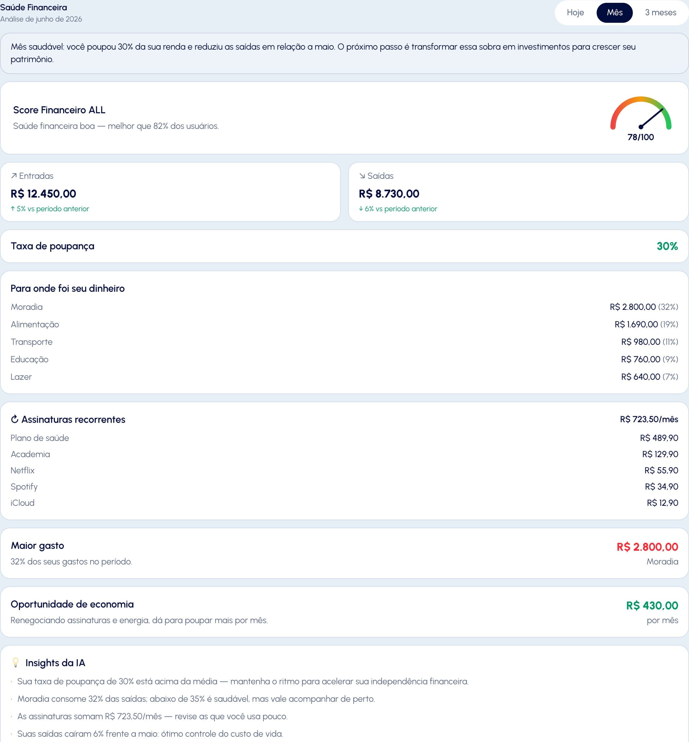Click the R$ 12.450,00 Entradas amount
This screenshot has height=742, width=689.
[x=43, y=193]
